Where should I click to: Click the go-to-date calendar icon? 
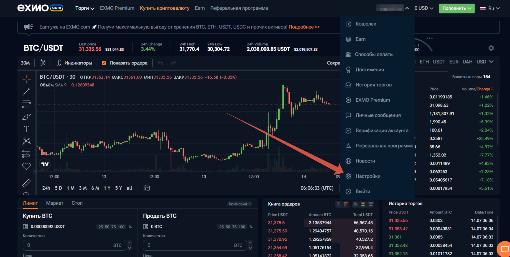[147, 188]
